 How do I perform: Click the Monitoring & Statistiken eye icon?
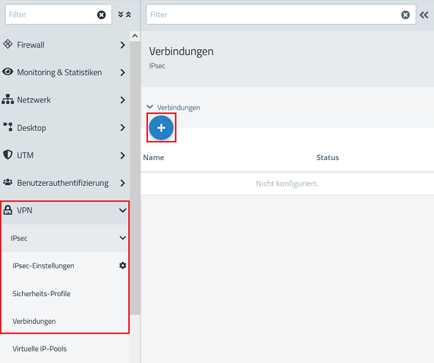tap(8, 72)
